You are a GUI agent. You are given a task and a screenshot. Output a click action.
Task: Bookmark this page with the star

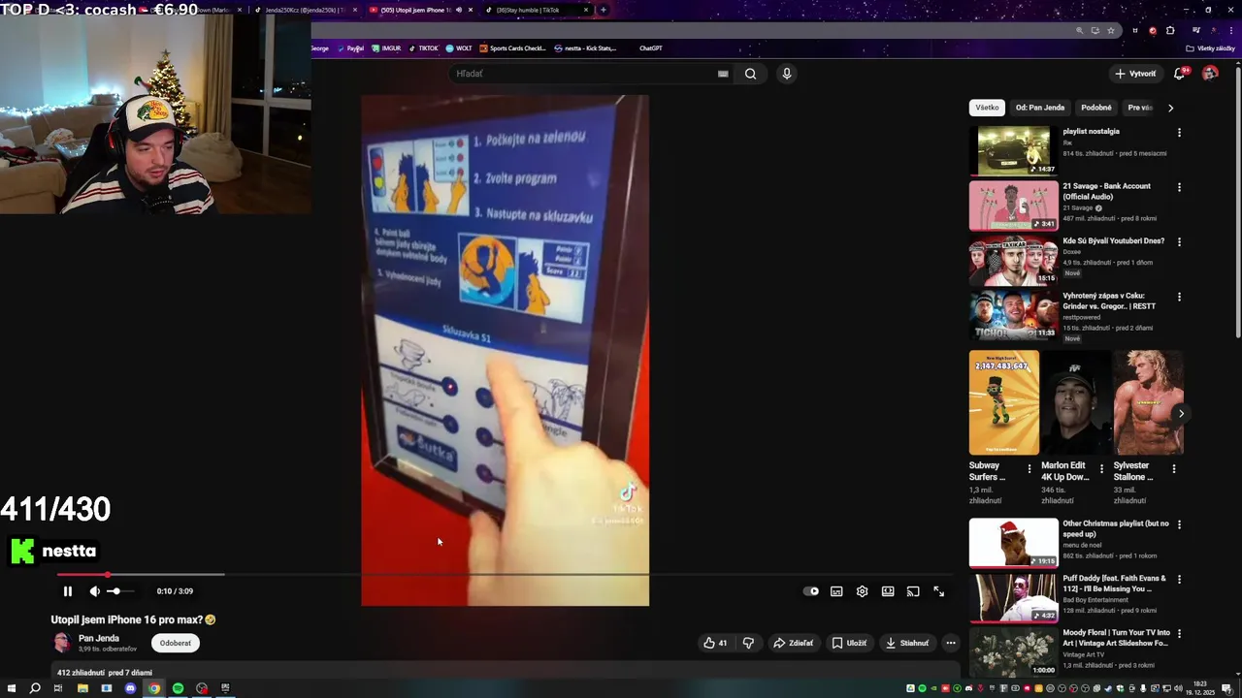pos(1111,31)
